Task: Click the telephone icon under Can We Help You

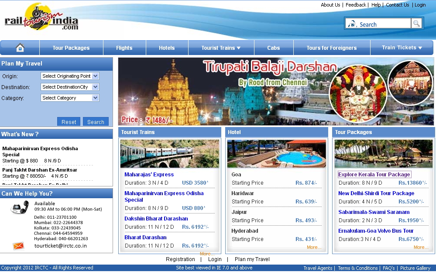Action: pos(20,207)
